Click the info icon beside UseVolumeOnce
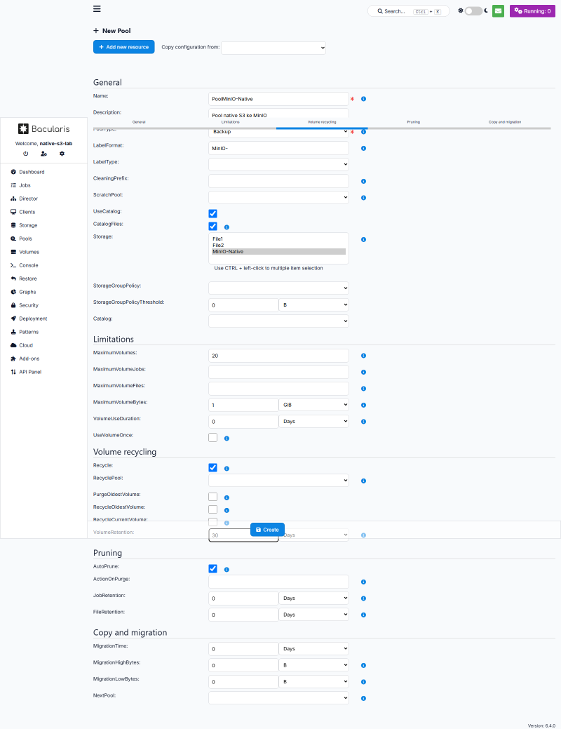The image size is (561, 729). pos(227,439)
